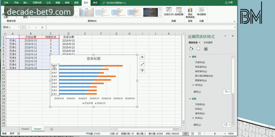Click the Share (共享) icon at top right
Viewport: 275px width, 137px height.
(x=229, y=2)
